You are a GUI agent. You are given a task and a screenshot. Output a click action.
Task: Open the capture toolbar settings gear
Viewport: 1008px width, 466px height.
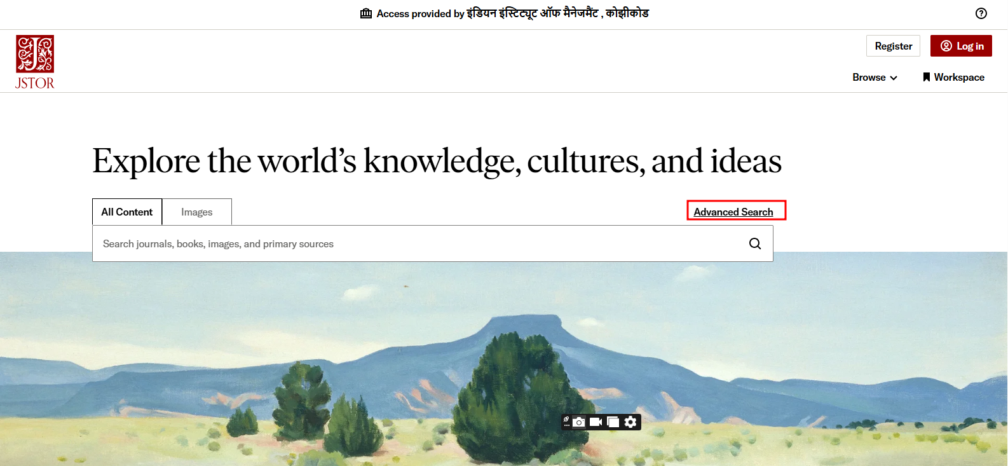click(x=630, y=422)
